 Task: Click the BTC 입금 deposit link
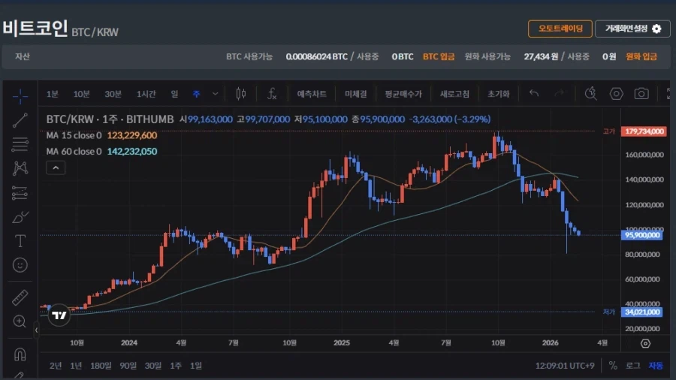click(x=439, y=56)
